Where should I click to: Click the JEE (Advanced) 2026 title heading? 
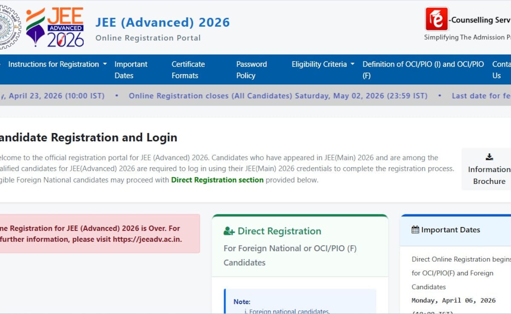162,22
